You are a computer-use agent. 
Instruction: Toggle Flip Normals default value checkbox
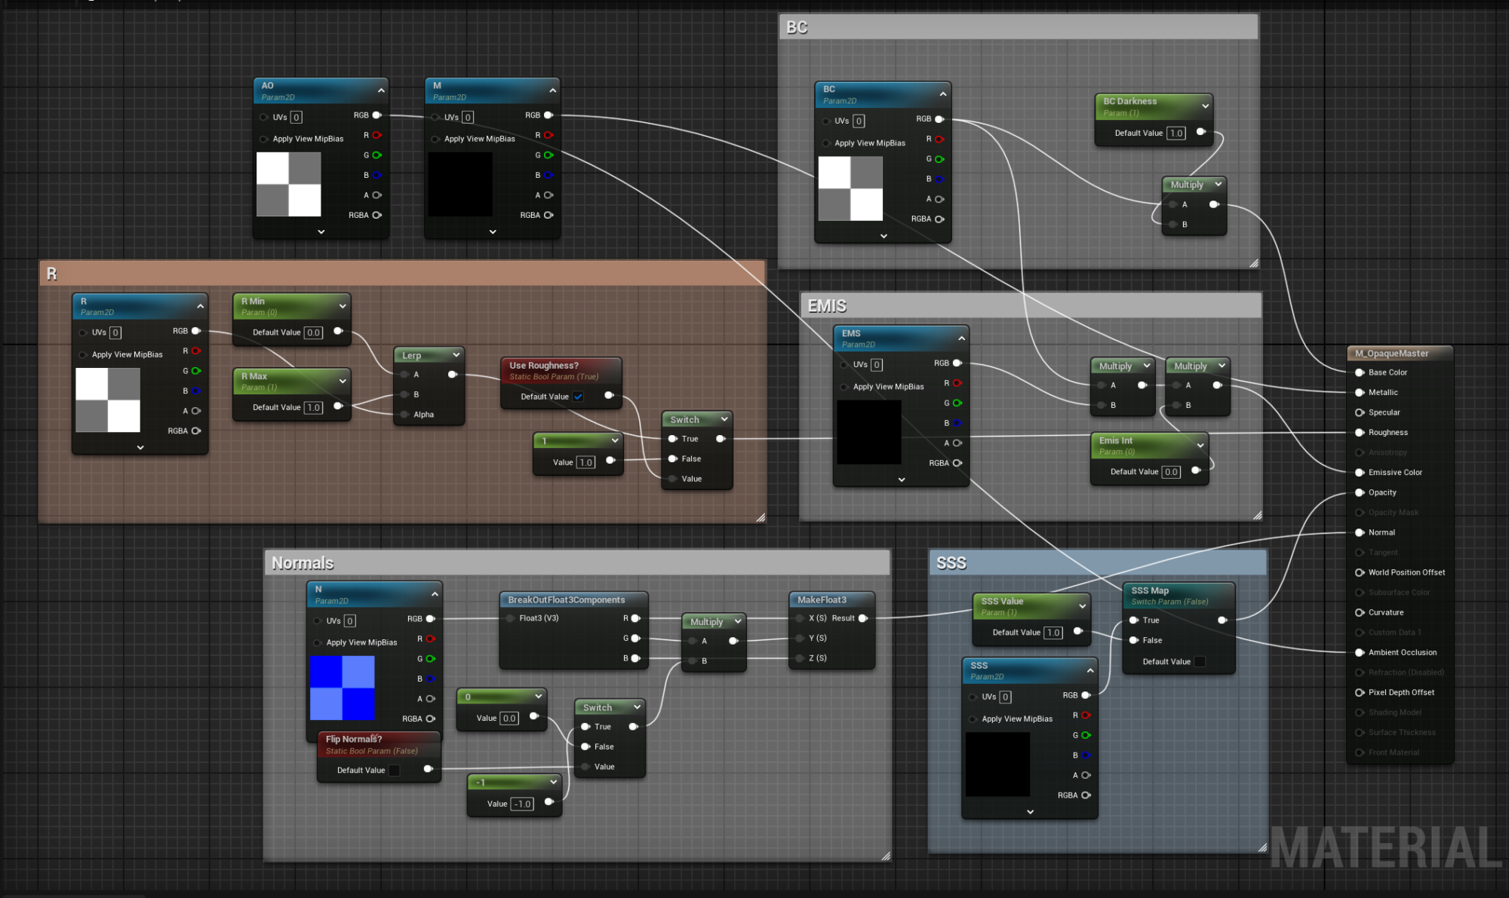click(395, 771)
